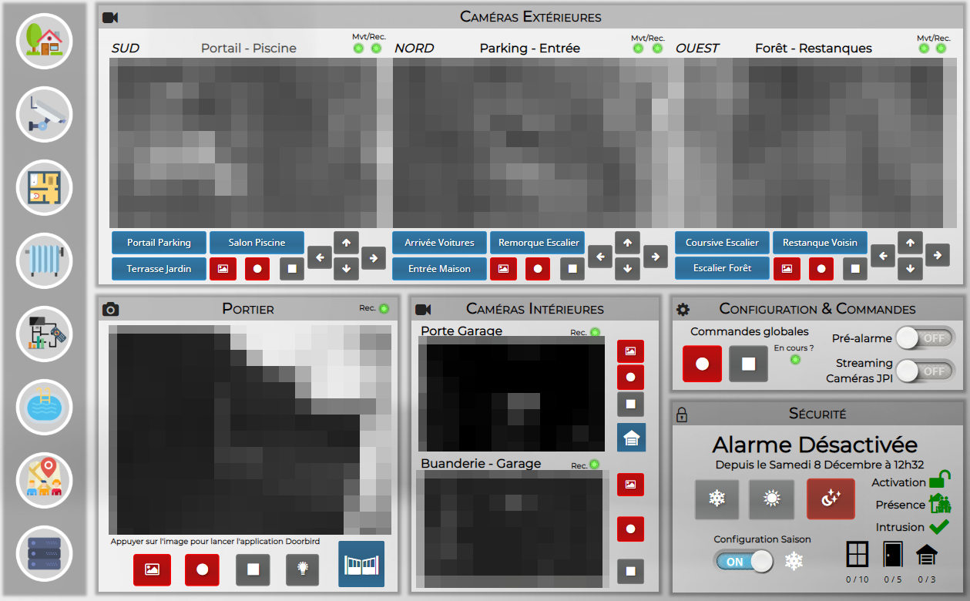
Task: Click the garage door icon beside Porte Garage
Action: [631, 438]
